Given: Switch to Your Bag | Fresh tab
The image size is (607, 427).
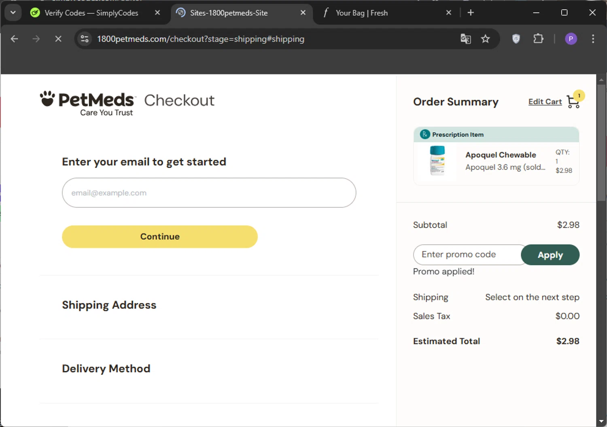Looking at the screenshot, I should pos(362,13).
